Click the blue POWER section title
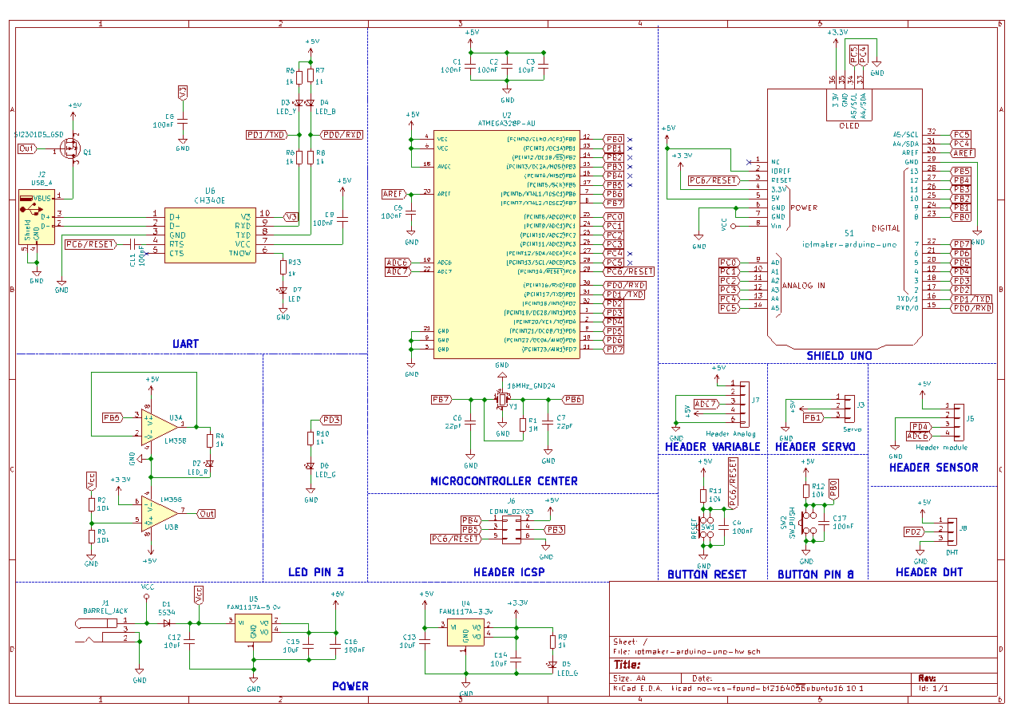 (350, 685)
